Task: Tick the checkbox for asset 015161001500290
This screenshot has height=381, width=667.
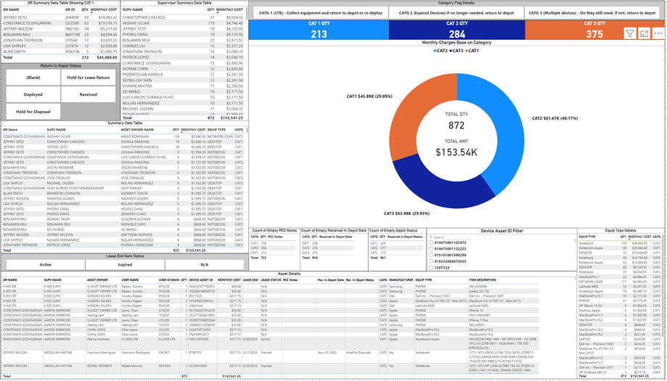Action: pos(431,255)
